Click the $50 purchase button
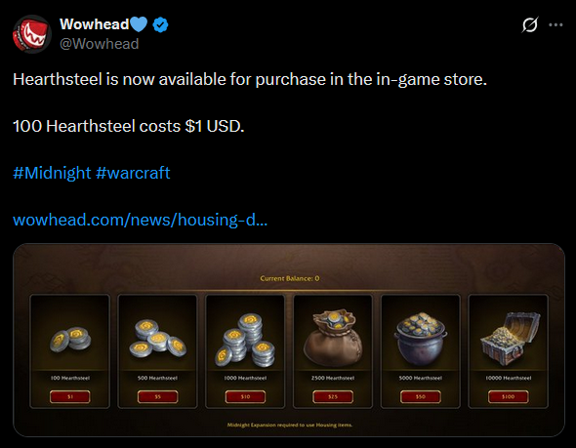This screenshot has width=576, height=448. pyautogui.click(x=420, y=396)
